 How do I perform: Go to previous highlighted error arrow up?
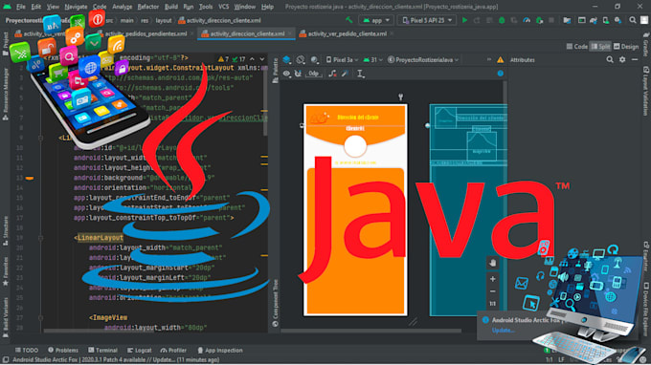(x=252, y=59)
